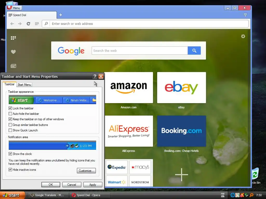Switch to 'Speed Dial - Opera' taskbar button
The image size is (266, 199).
(x=90, y=195)
